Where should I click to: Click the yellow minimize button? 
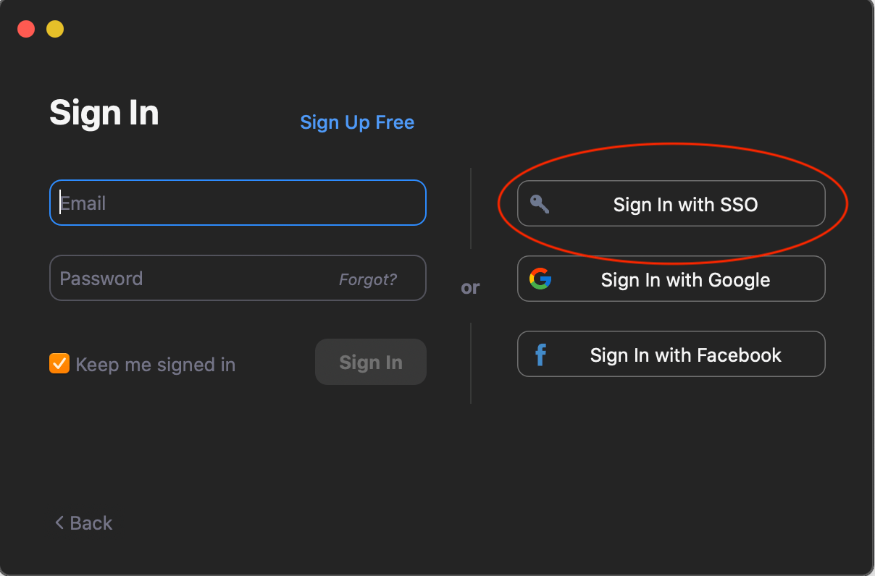point(54,29)
